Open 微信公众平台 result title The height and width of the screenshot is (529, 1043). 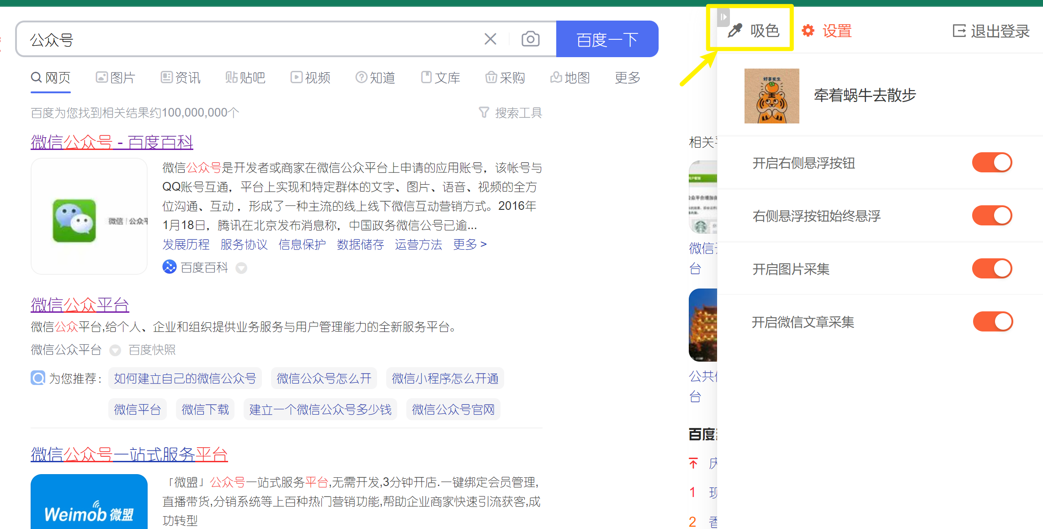(80, 305)
